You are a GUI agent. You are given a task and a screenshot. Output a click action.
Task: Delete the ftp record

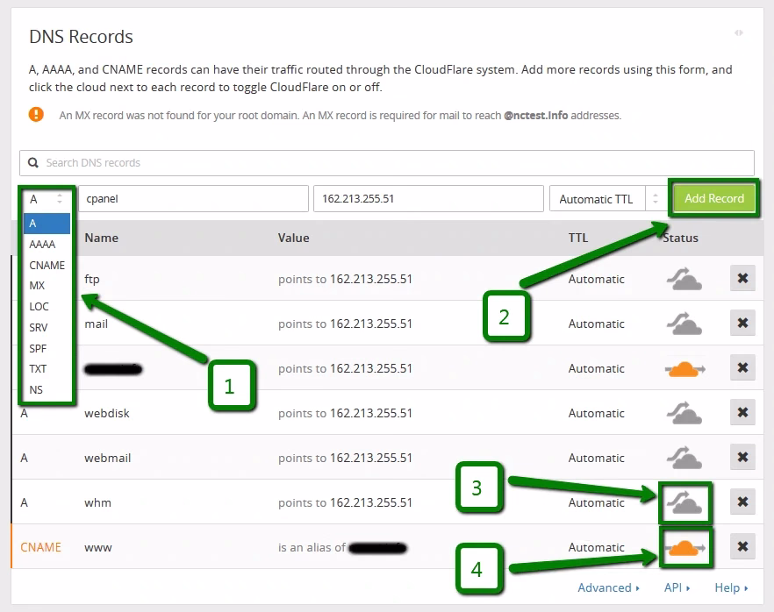click(x=742, y=278)
